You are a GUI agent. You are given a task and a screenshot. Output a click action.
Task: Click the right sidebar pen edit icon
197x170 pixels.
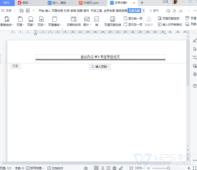(195, 40)
